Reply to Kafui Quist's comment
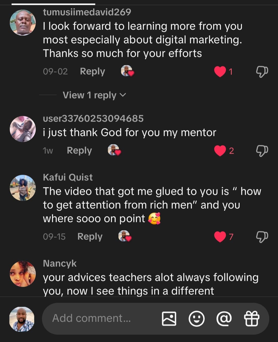Viewport: 278px width, 342px height. [x=90, y=237]
